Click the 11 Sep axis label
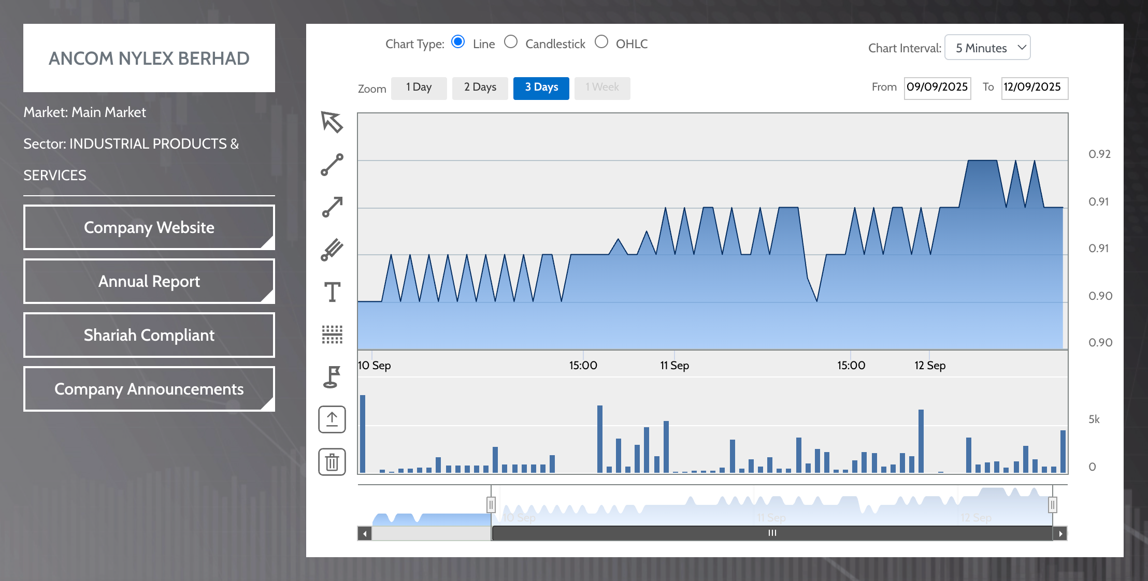Viewport: 1148px width, 581px height. [675, 366]
